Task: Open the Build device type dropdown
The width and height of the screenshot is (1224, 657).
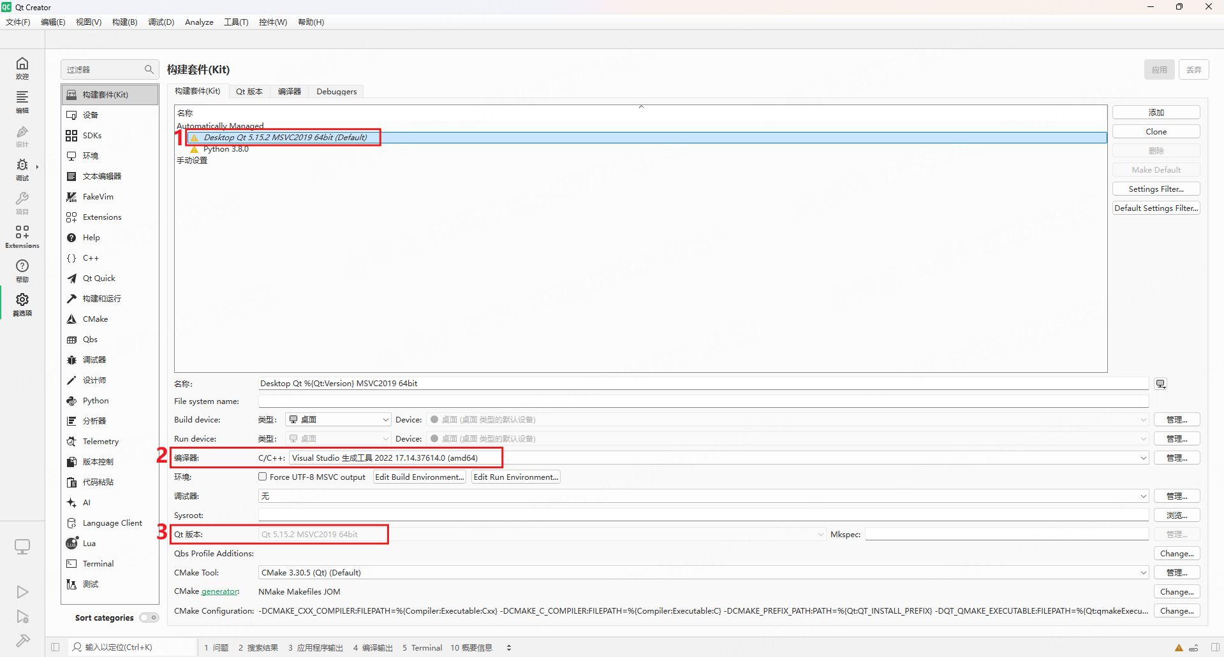Action: click(x=339, y=420)
